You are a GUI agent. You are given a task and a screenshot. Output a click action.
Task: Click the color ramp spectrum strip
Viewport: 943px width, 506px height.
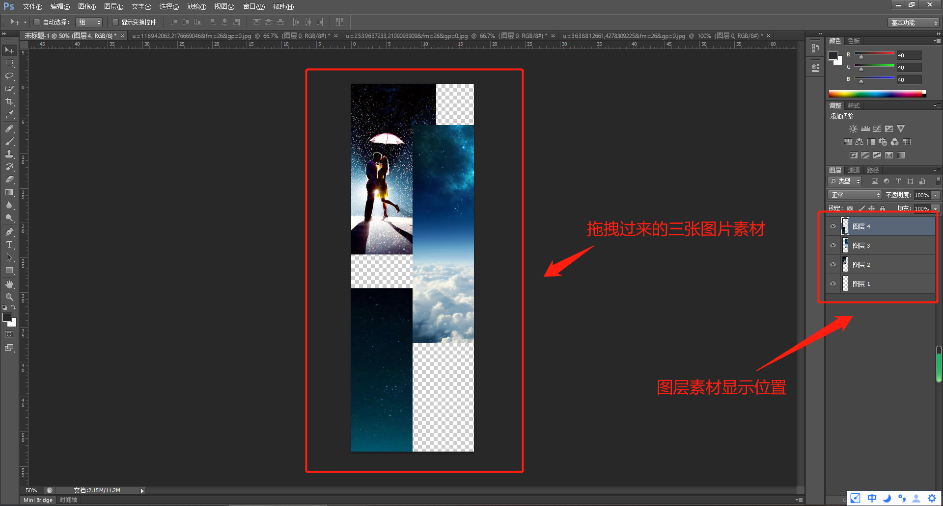click(877, 93)
